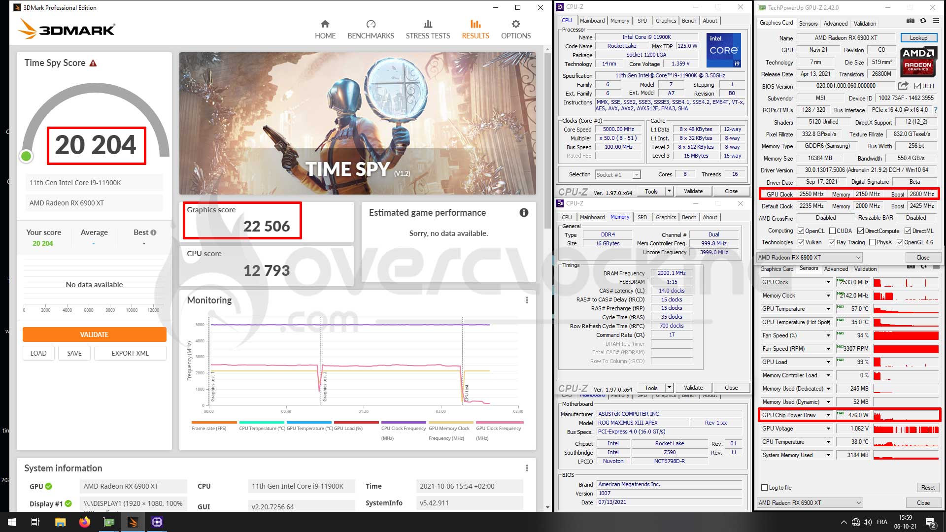Toggle the PhysX checkbox
Viewport: 946px width, 532px height.
pyautogui.click(x=873, y=242)
